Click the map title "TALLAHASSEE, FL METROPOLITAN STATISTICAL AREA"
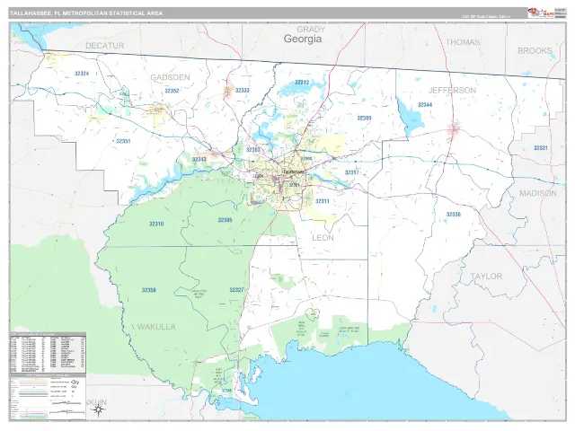 [x=86, y=13]
